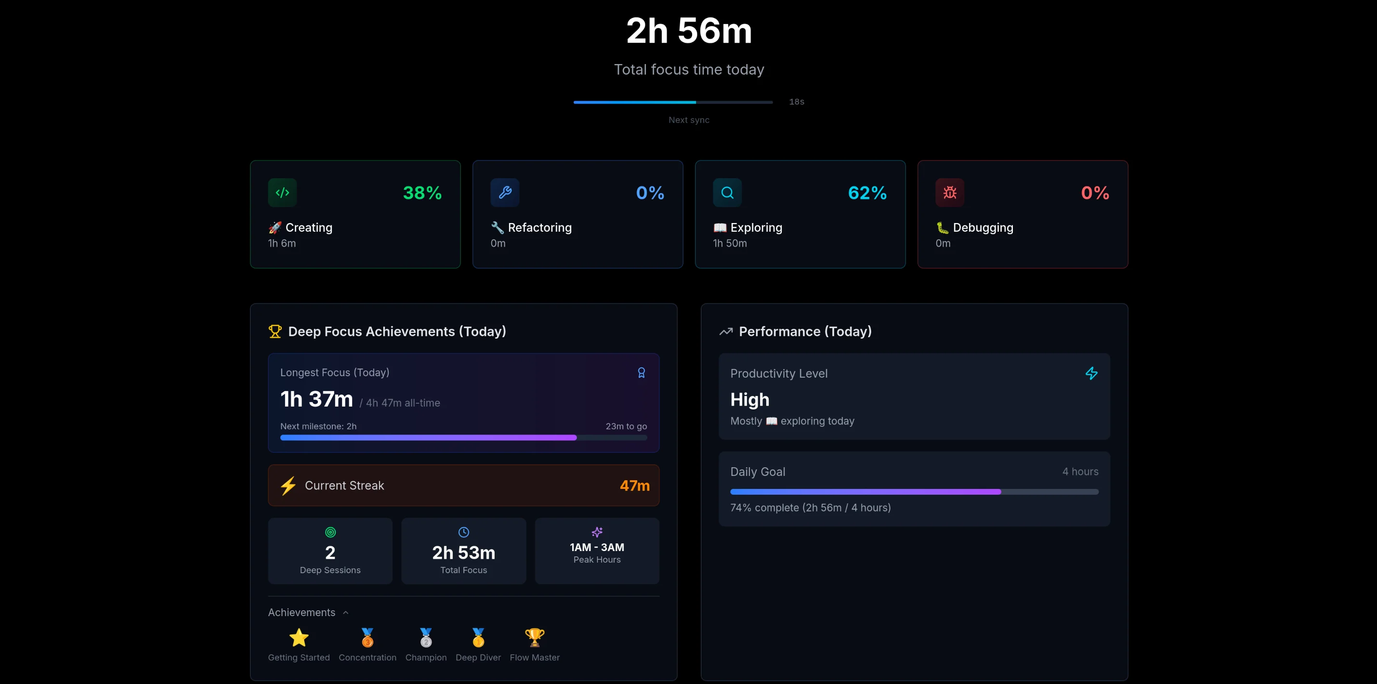Open the Debugging category card details
The height and width of the screenshot is (684, 1377).
1022,214
